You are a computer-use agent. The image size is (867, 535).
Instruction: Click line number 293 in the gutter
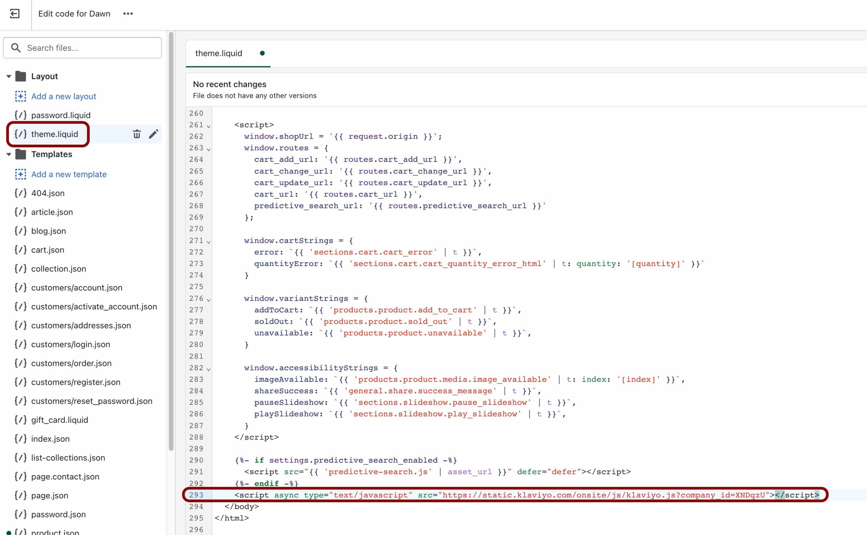196,495
